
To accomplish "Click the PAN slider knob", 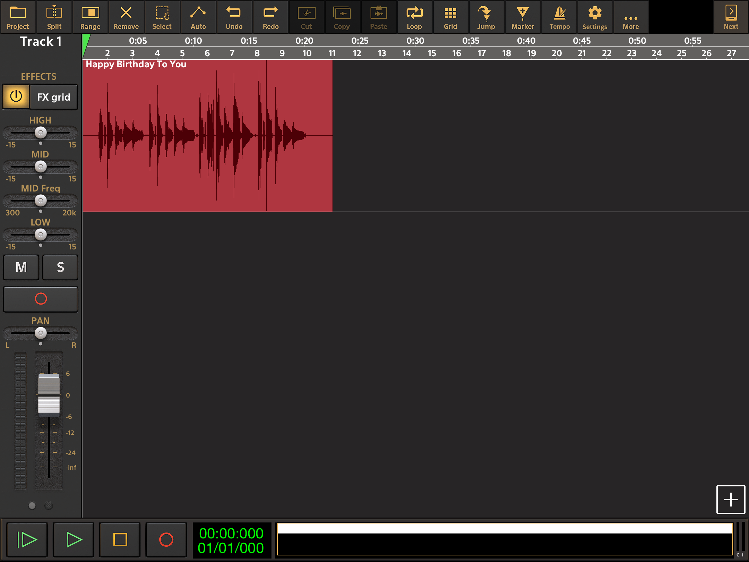I will pyautogui.click(x=41, y=333).
